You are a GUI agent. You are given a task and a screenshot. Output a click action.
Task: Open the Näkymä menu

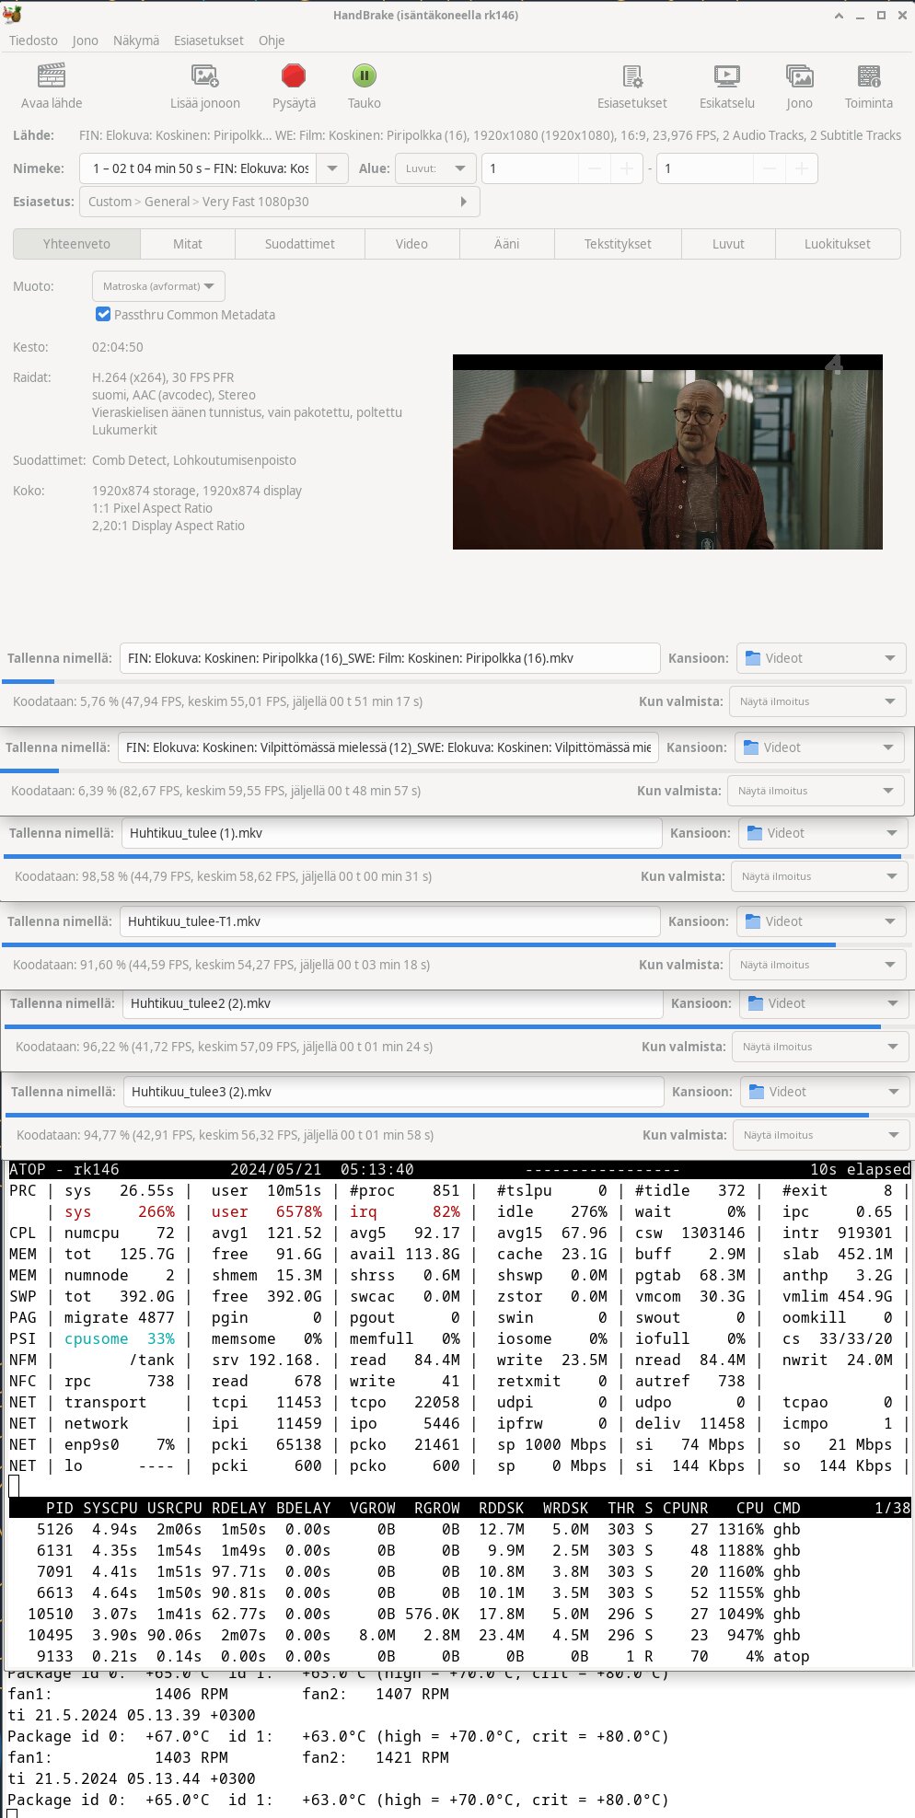[x=136, y=41]
